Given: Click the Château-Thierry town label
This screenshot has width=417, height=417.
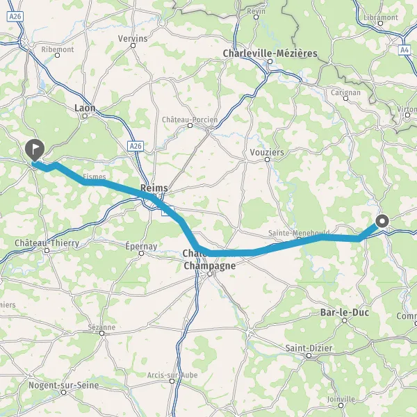Looking at the screenshot, I should pyautogui.click(x=47, y=243).
